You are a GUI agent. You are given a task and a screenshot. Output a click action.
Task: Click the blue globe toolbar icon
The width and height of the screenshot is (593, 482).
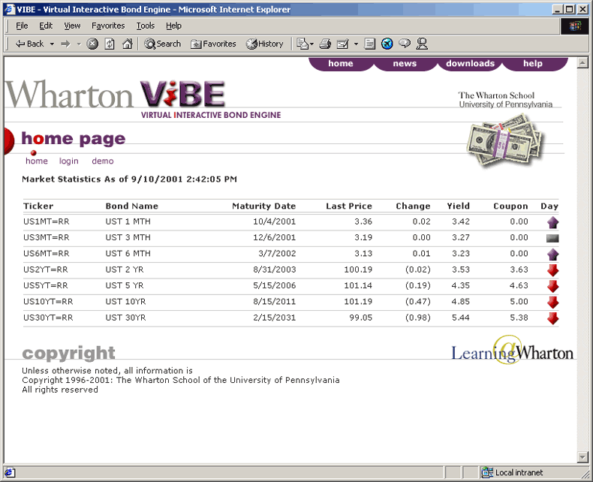(x=387, y=44)
